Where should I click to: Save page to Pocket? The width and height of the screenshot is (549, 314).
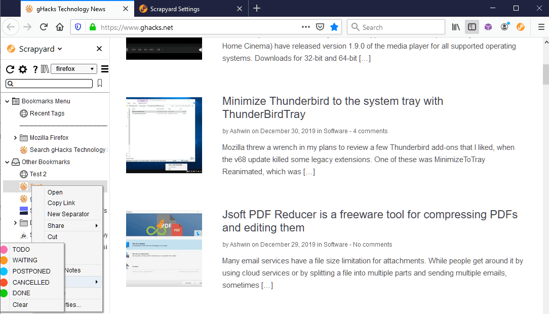point(320,27)
